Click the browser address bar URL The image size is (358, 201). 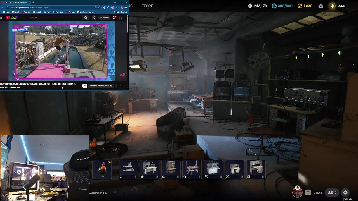click(29, 8)
